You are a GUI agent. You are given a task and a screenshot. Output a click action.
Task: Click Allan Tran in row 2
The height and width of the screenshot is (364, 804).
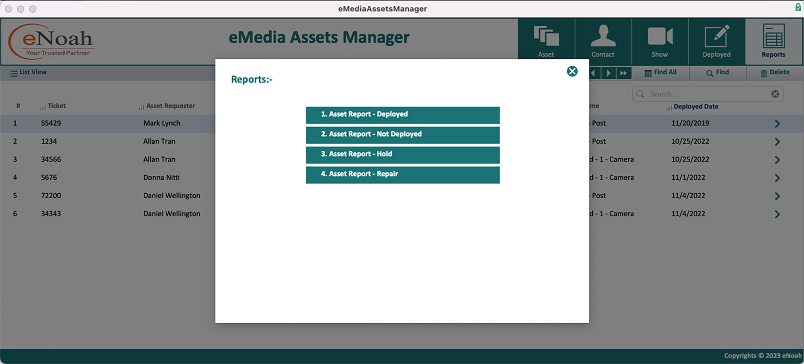click(x=159, y=141)
